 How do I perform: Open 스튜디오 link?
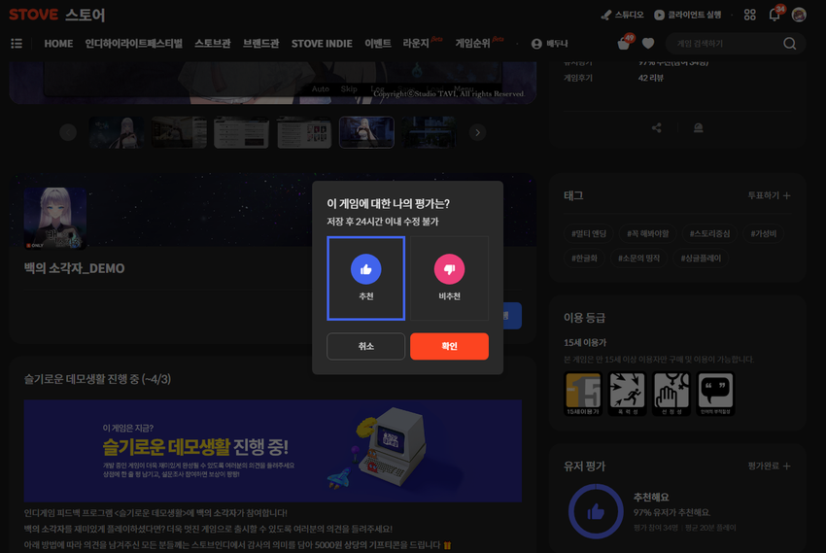tap(622, 15)
